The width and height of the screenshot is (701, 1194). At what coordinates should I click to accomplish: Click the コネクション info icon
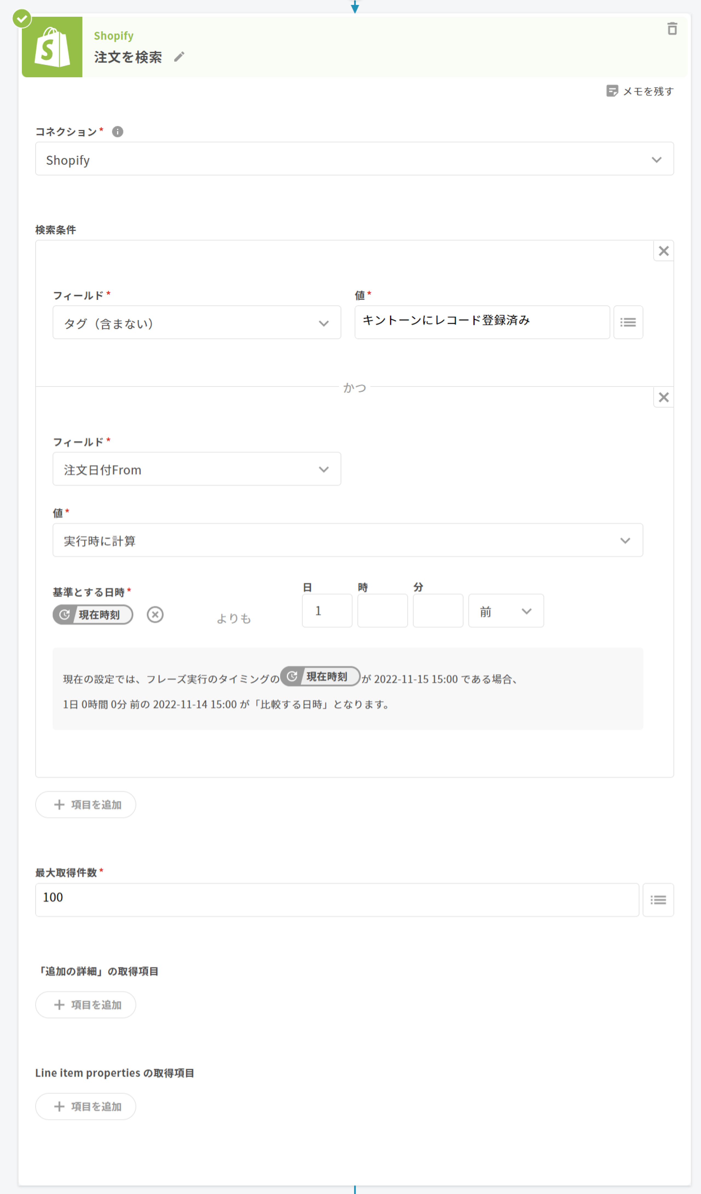click(117, 132)
